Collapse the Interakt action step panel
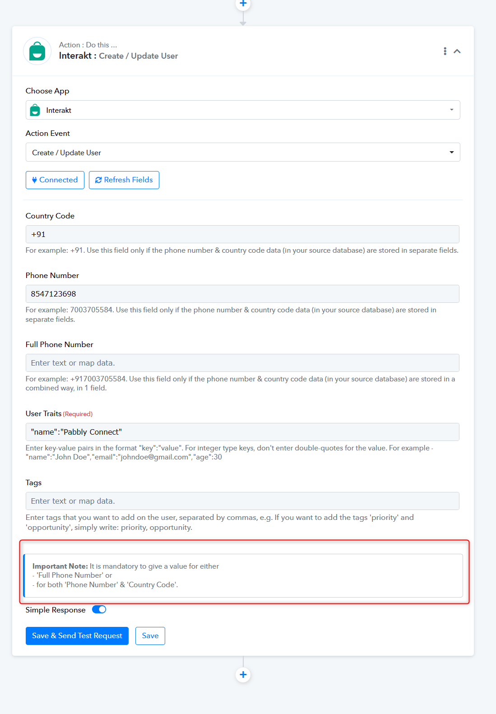This screenshot has height=714, width=496. (x=457, y=51)
